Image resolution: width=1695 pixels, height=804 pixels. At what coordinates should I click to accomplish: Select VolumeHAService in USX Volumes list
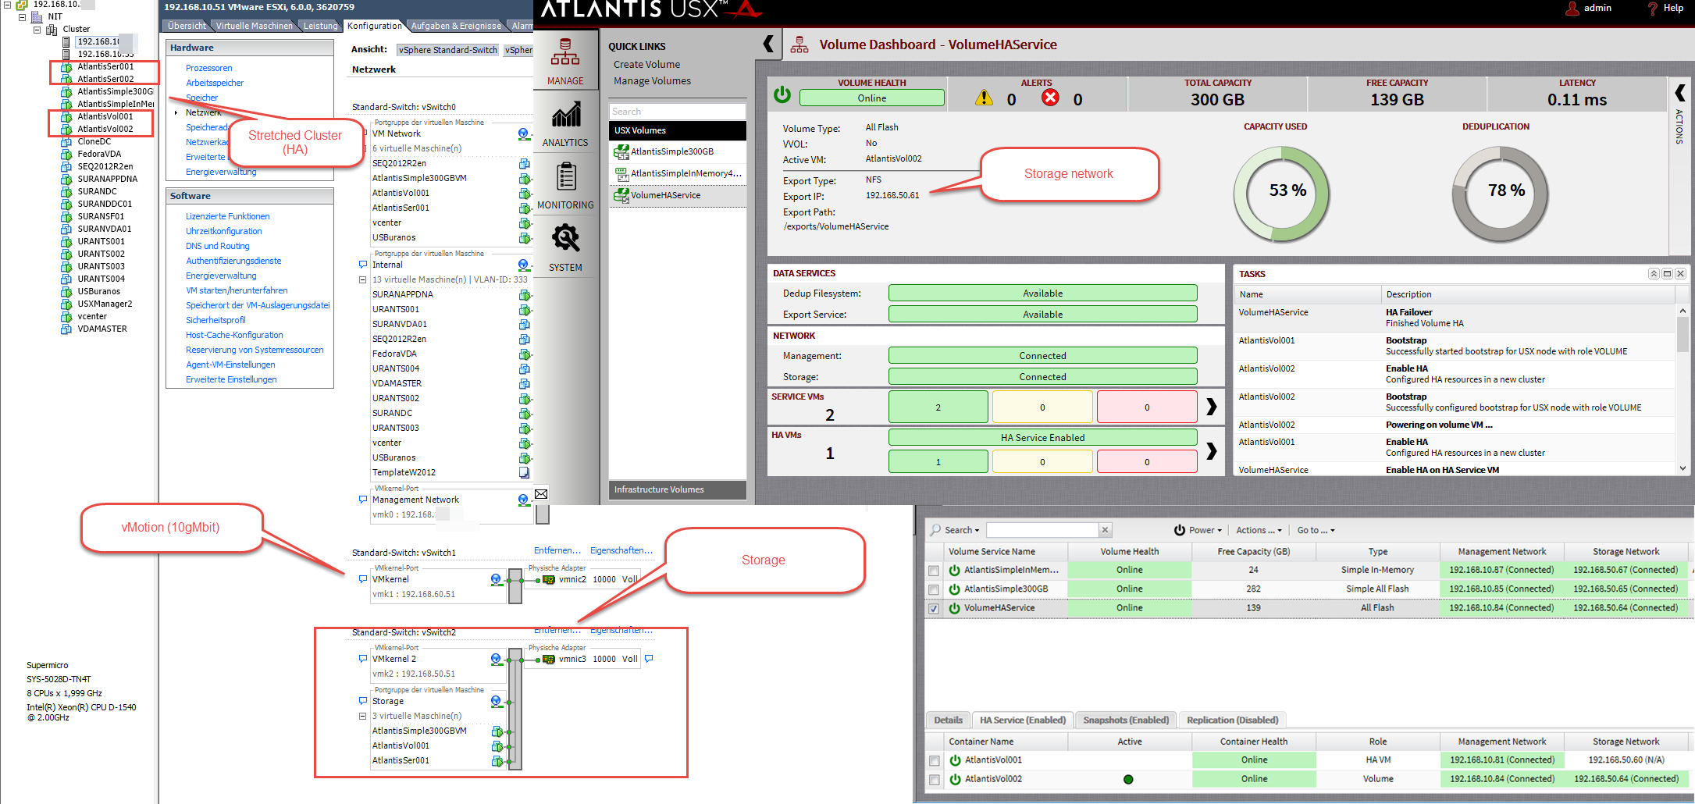pyautogui.click(x=665, y=195)
